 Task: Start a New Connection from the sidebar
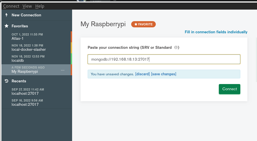coord(37,15)
